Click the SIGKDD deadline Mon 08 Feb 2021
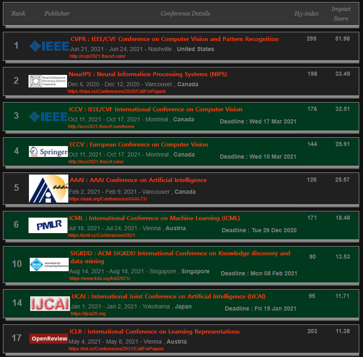363x357 pixels. [x=259, y=273]
